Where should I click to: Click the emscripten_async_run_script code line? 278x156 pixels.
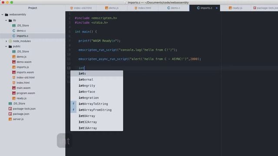pos(140,59)
